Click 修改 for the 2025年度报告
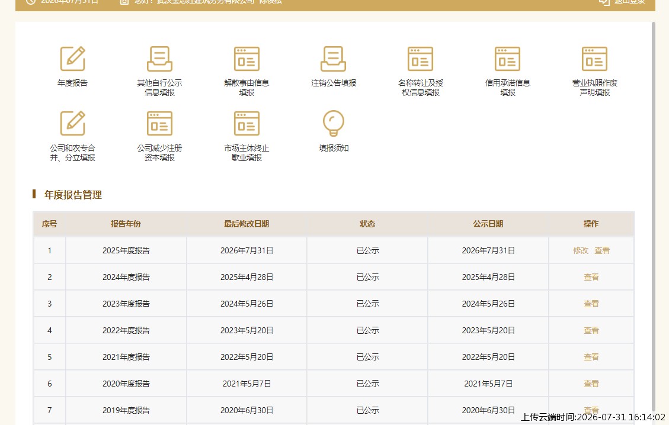669x425 pixels. click(580, 250)
